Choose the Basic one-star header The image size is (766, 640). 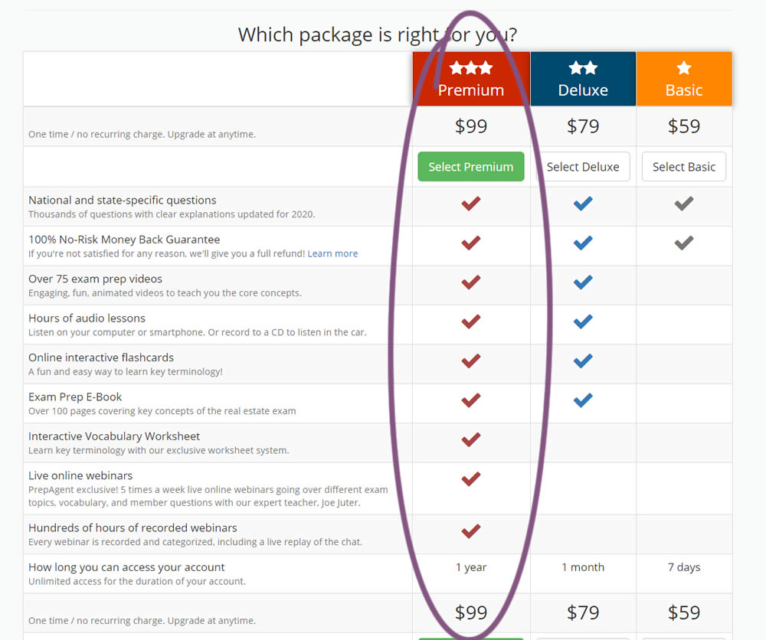684,79
